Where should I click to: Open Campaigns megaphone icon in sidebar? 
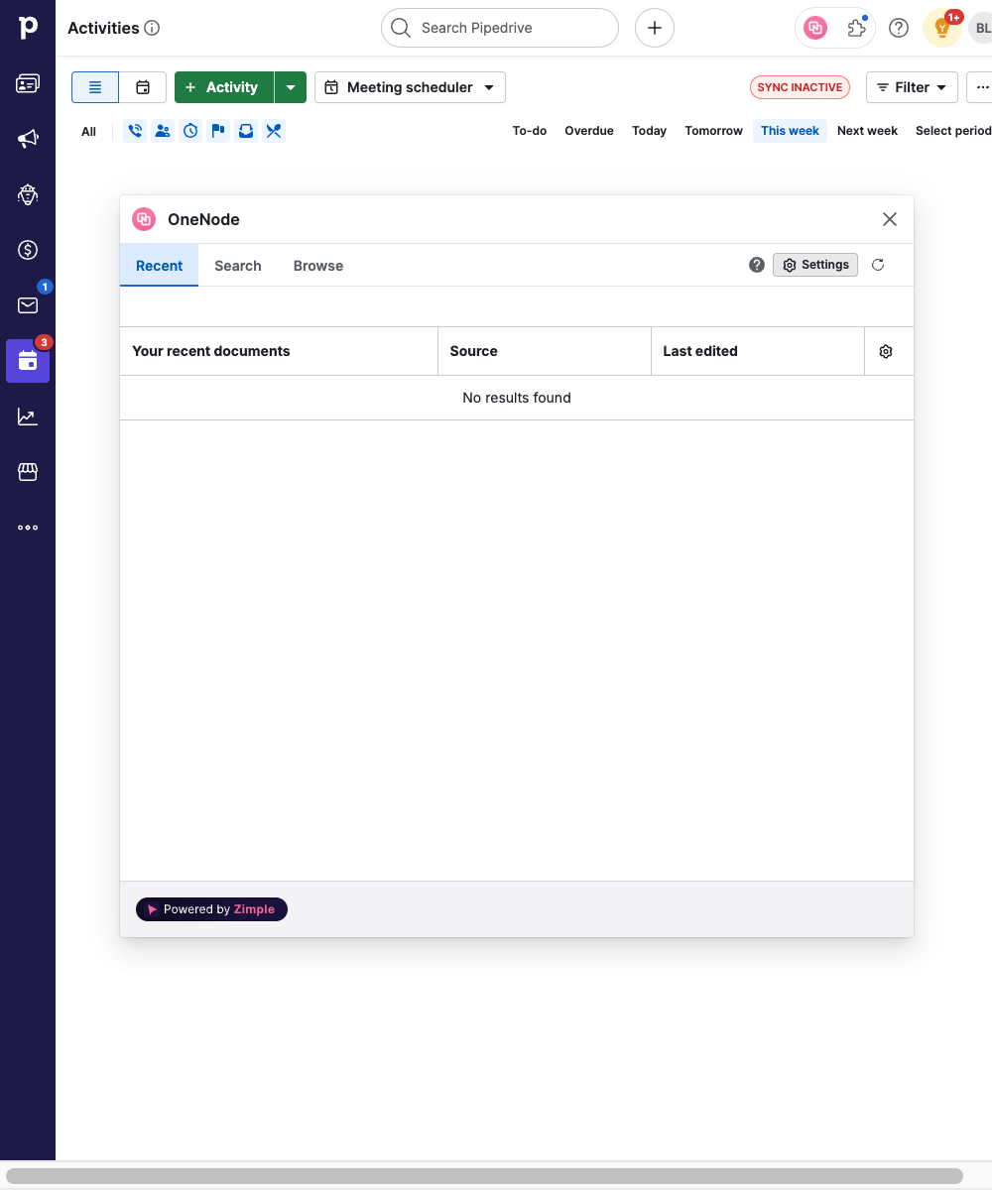click(28, 139)
